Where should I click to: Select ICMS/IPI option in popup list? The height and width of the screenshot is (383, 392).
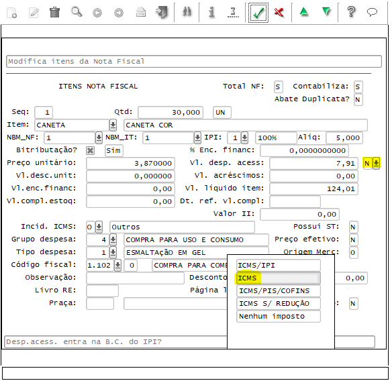(279, 266)
